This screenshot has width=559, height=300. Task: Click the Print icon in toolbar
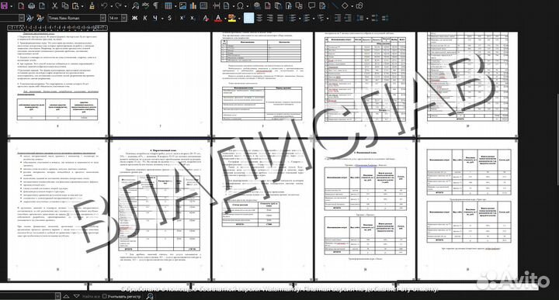point(31,5)
